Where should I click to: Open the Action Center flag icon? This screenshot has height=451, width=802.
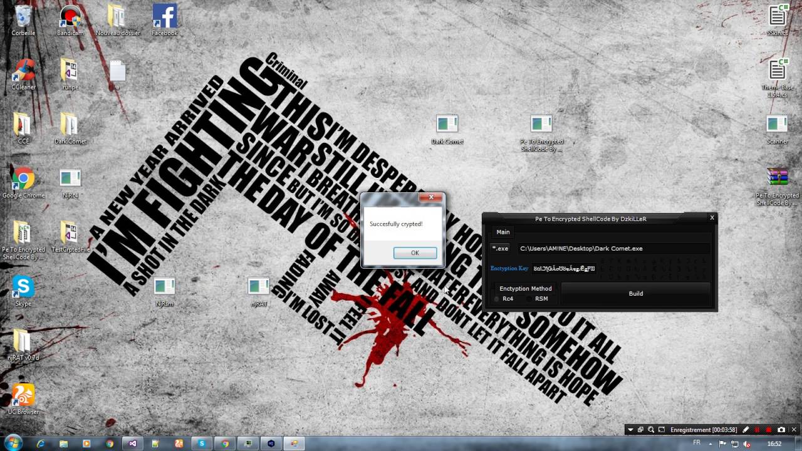pos(724,443)
